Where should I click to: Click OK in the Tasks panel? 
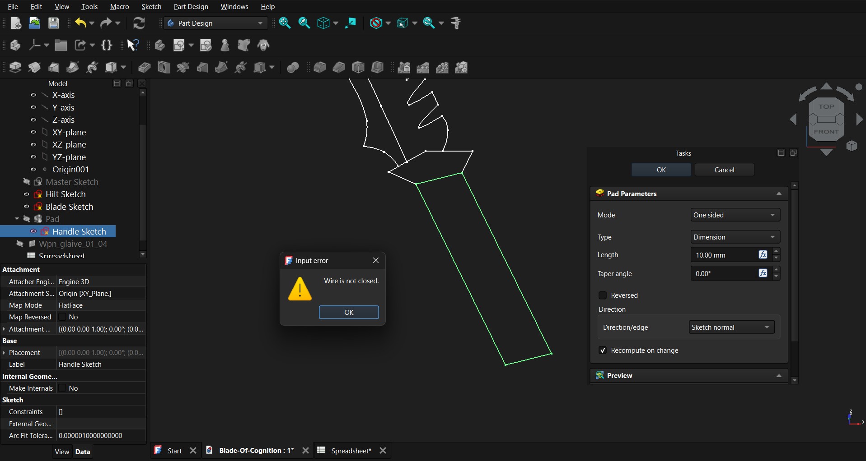[x=661, y=170]
